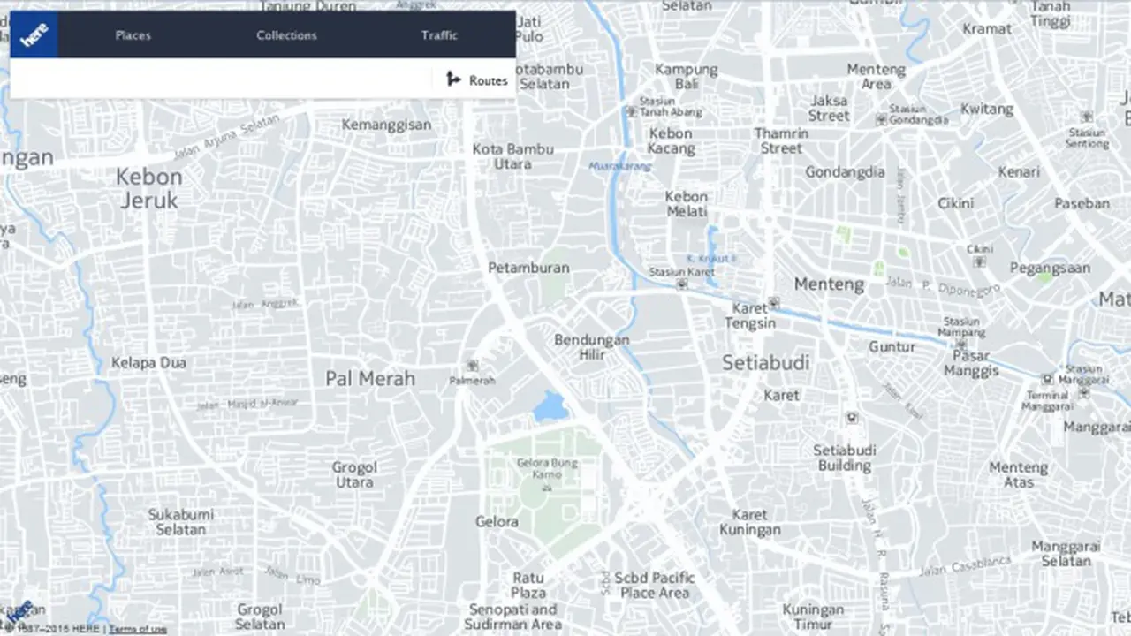
Task: Select the Palmerah station icon
Action: coord(472,365)
